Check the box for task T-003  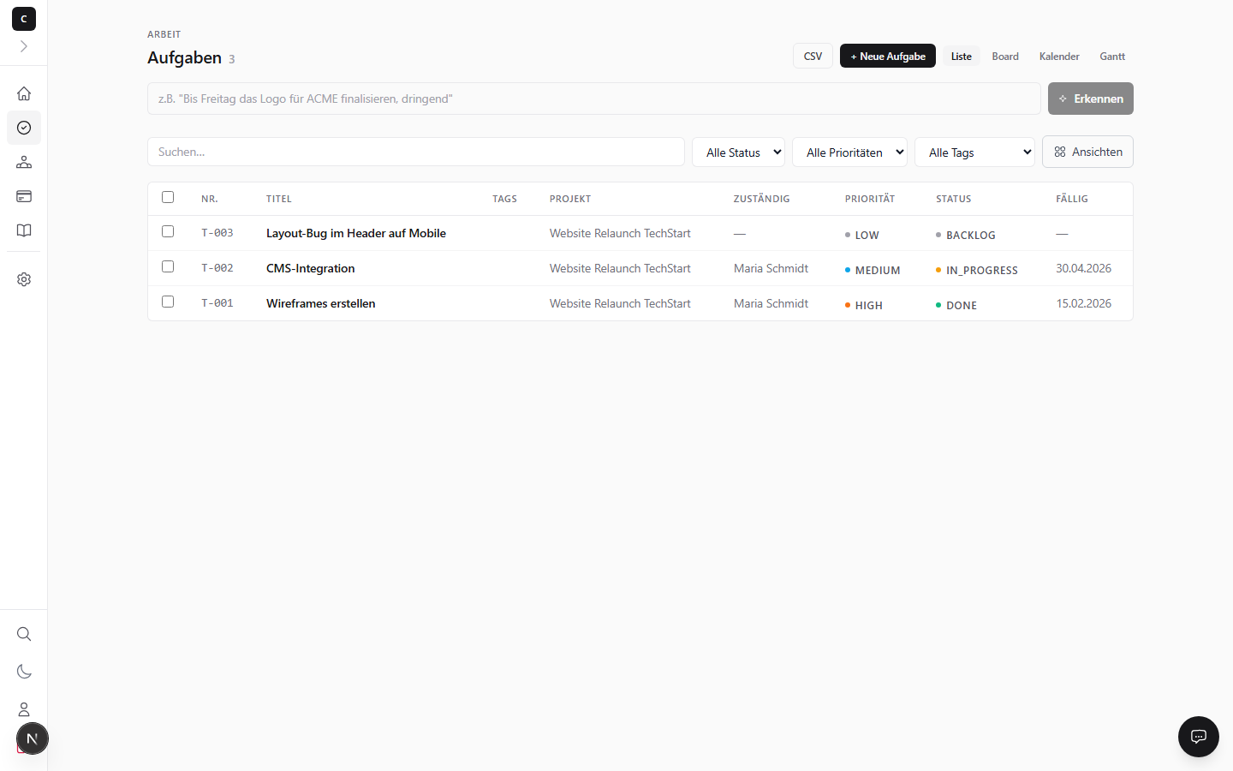coord(168,231)
